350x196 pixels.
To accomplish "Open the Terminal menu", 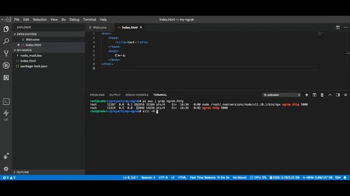I will coord(89,20).
